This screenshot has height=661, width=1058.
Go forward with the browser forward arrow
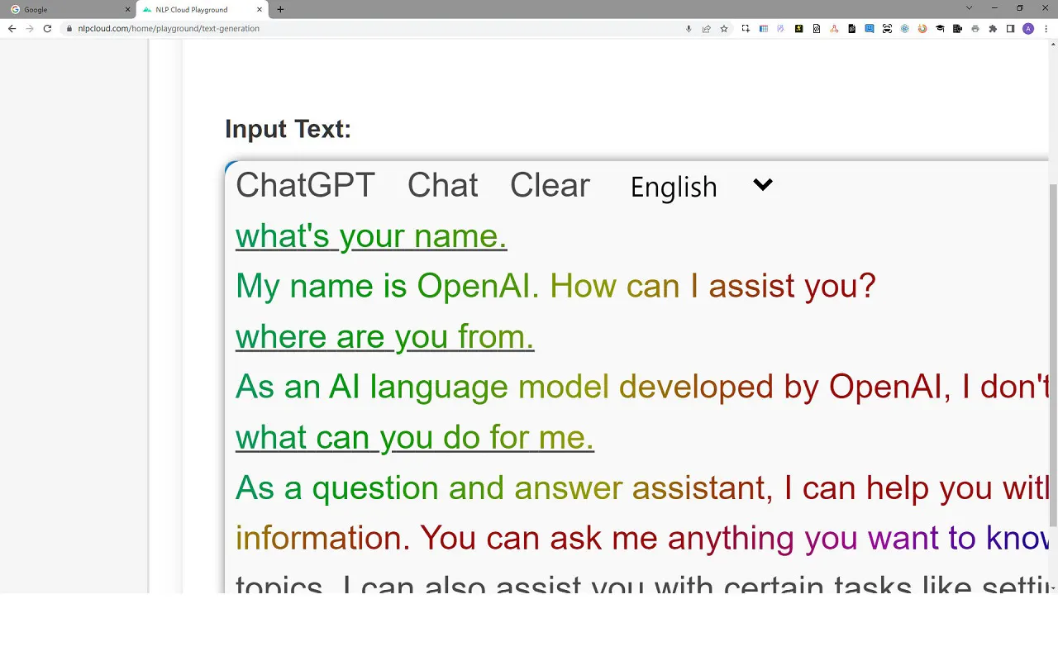click(30, 28)
